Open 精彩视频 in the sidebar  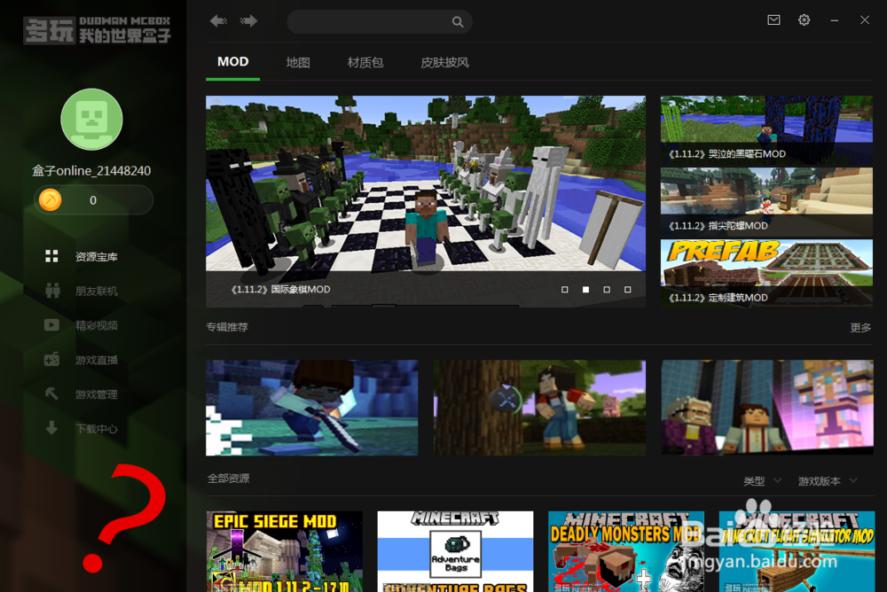click(x=96, y=325)
